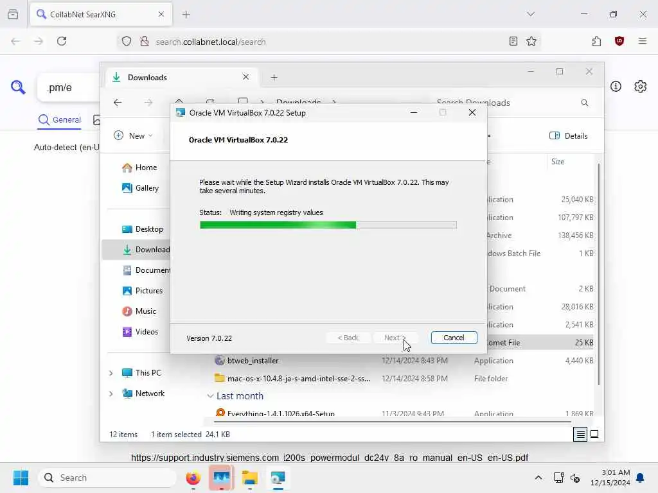Select Everything-1.4.1.1026.x64-Setup file
Screen dimensions: 658x493
click(x=281, y=413)
